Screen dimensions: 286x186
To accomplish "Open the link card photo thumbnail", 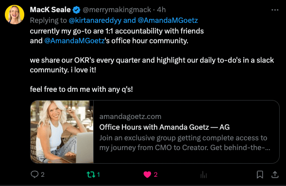I will coord(62,132).
